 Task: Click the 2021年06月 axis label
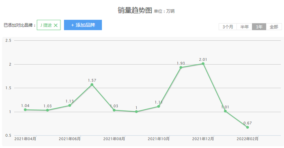click(69, 139)
